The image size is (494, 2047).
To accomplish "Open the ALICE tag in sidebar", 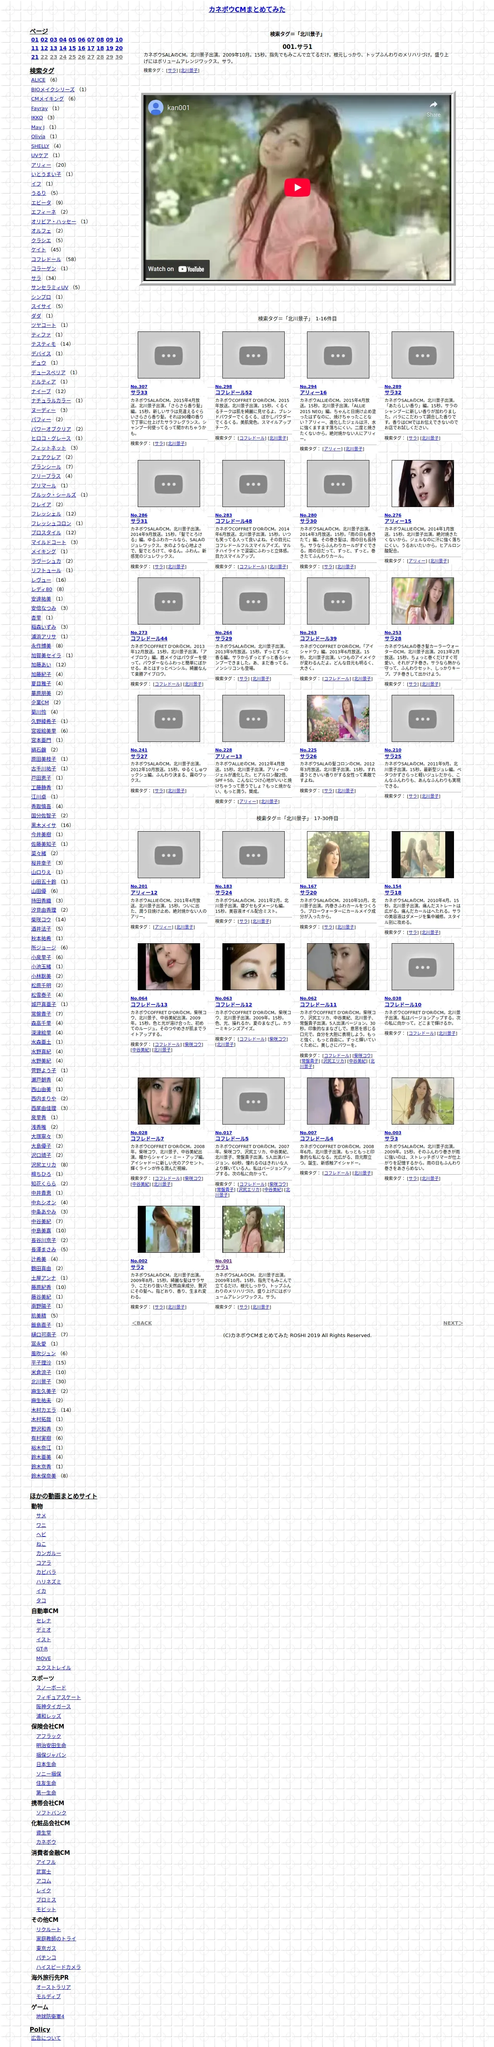I will (x=39, y=80).
